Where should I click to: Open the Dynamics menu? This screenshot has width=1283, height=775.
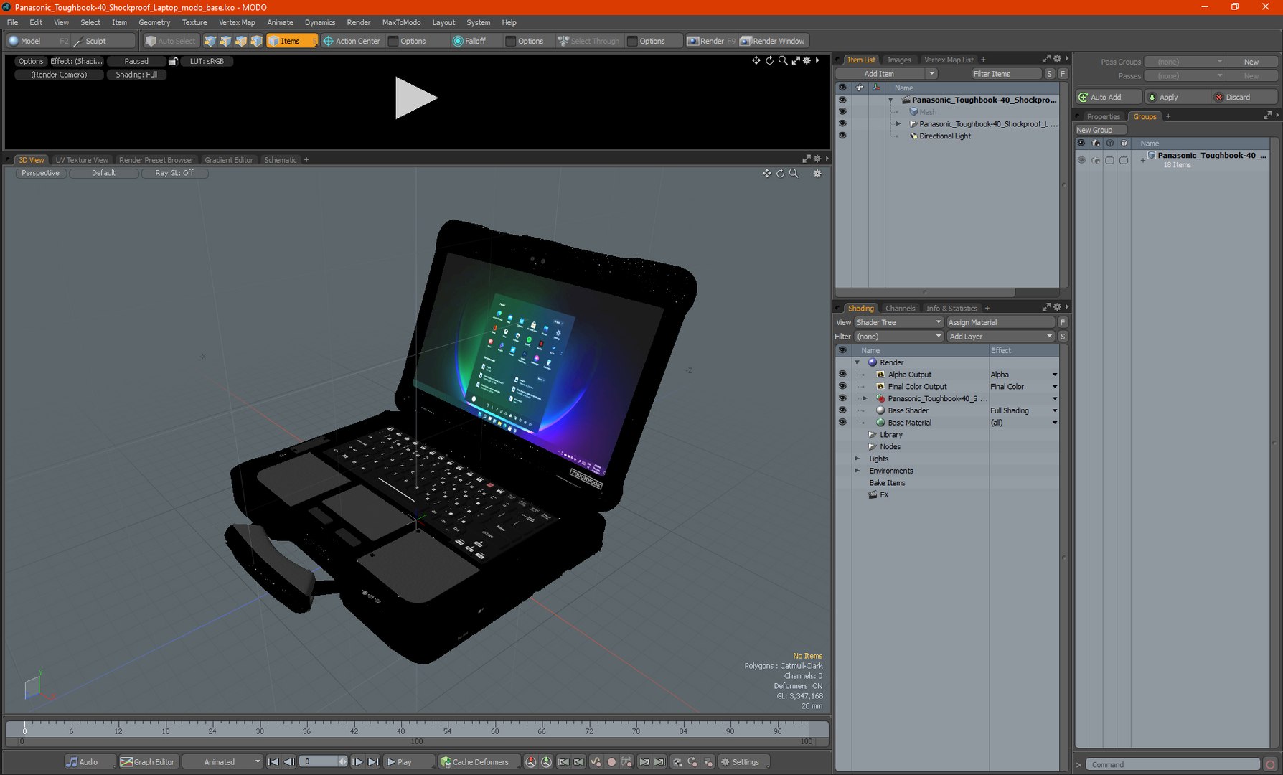pyautogui.click(x=320, y=22)
